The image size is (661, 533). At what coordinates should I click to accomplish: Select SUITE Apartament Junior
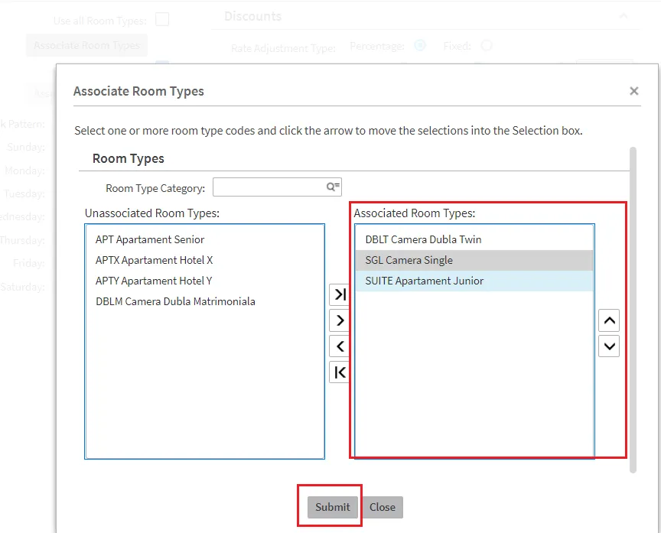(474, 281)
